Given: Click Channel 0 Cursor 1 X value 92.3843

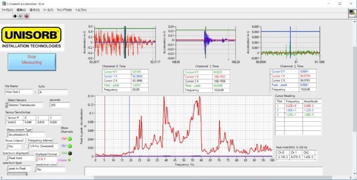Looking at the screenshot, I should 140,76.
